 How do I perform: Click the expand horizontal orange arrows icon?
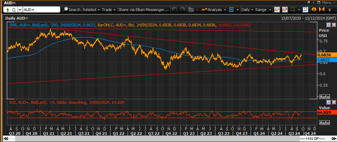(x=314, y=10)
